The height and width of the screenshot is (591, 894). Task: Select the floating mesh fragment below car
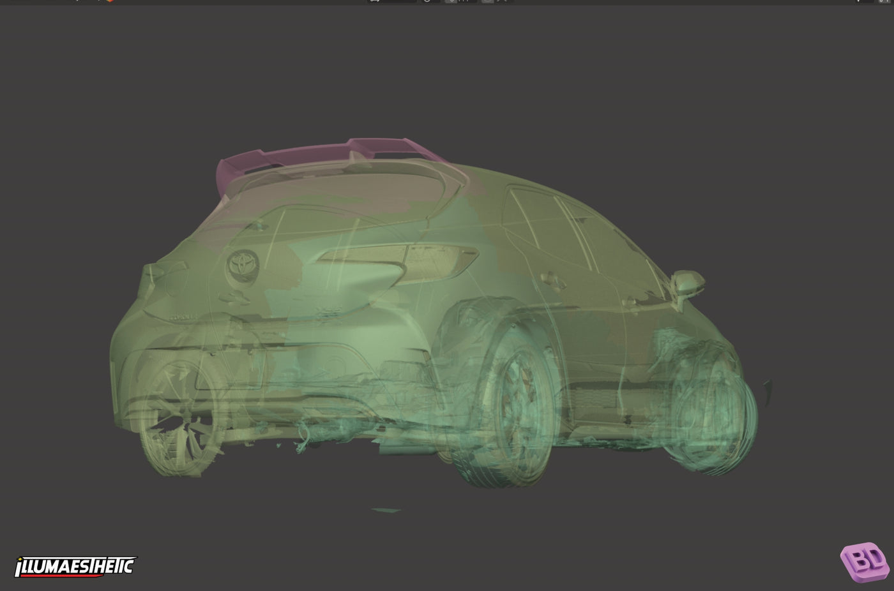tap(385, 511)
